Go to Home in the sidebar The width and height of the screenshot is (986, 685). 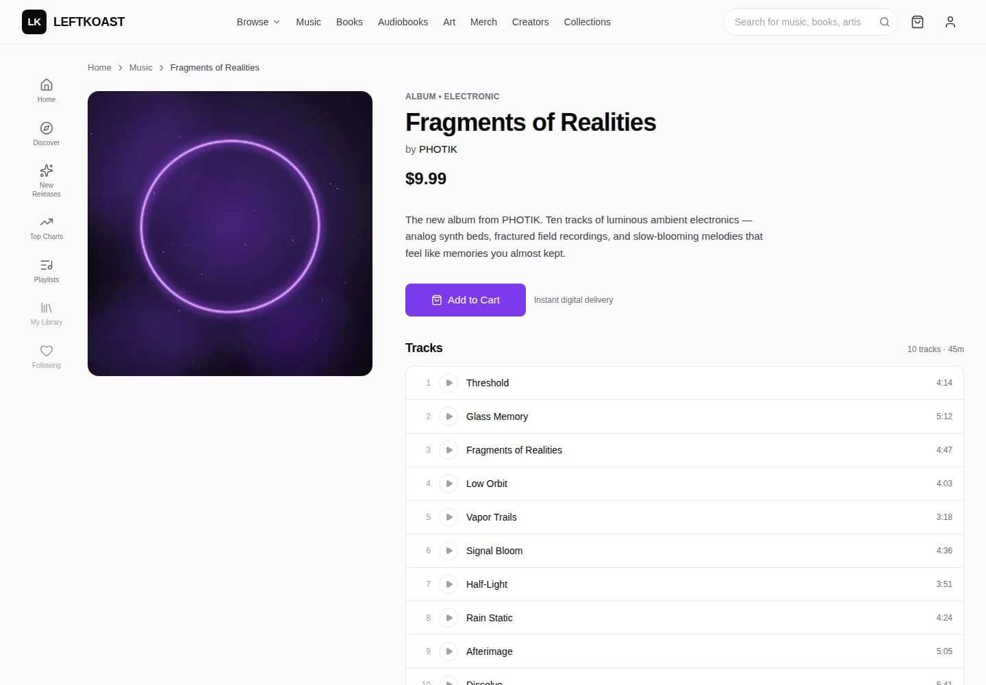coord(47,90)
